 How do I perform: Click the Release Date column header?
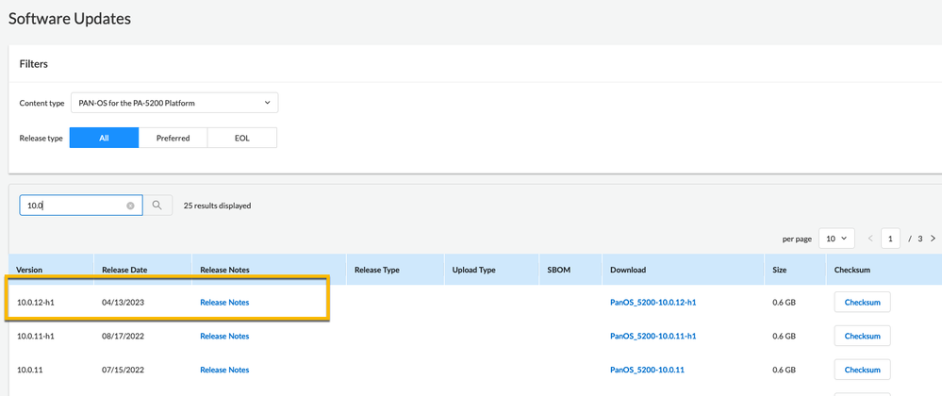tap(124, 270)
